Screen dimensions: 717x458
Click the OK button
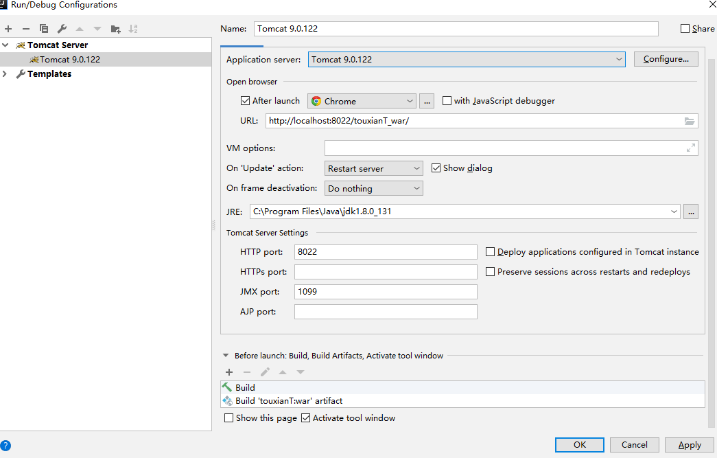(579, 445)
